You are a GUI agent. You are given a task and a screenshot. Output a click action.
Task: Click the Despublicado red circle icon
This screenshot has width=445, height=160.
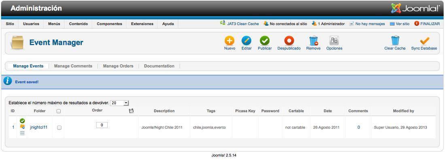click(x=289, y=41)
